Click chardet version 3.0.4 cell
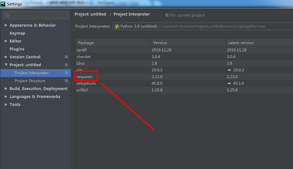The image size is (293, 169). pos(156,57)
